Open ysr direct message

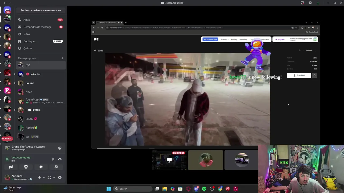(41, 137)
